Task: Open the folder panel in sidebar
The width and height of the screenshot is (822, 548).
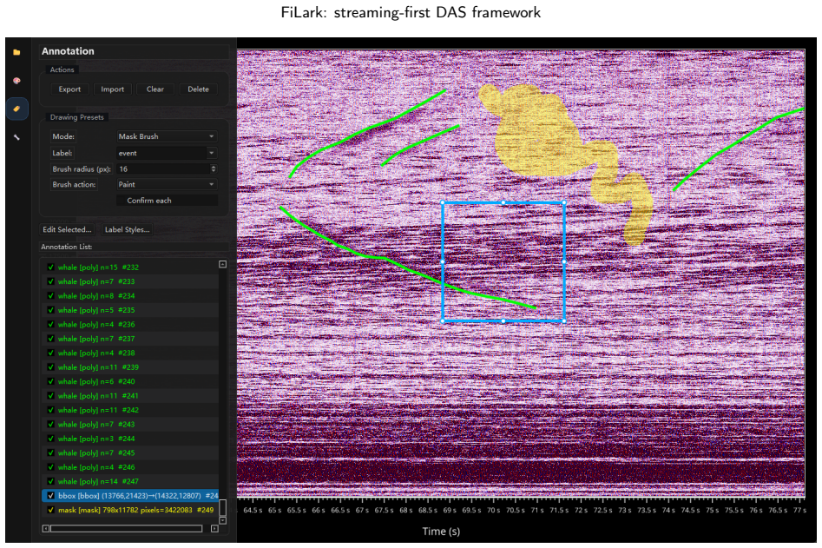Action: tap(16, 52)
